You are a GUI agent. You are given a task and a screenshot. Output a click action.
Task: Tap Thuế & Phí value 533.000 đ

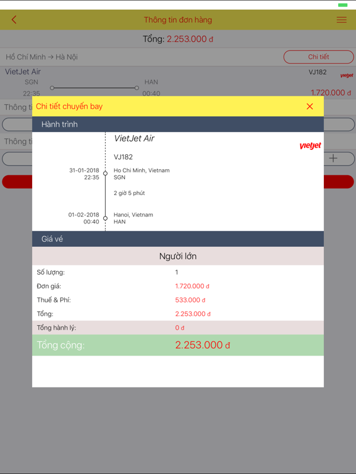click(x=190, y=300)
